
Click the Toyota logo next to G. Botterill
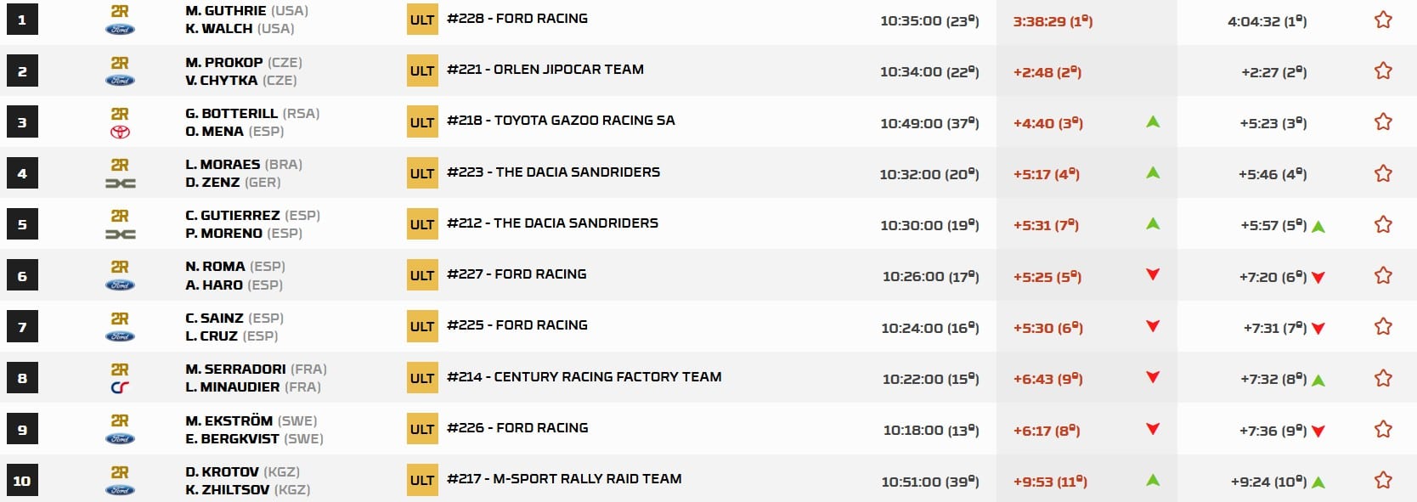coord(120,132)
